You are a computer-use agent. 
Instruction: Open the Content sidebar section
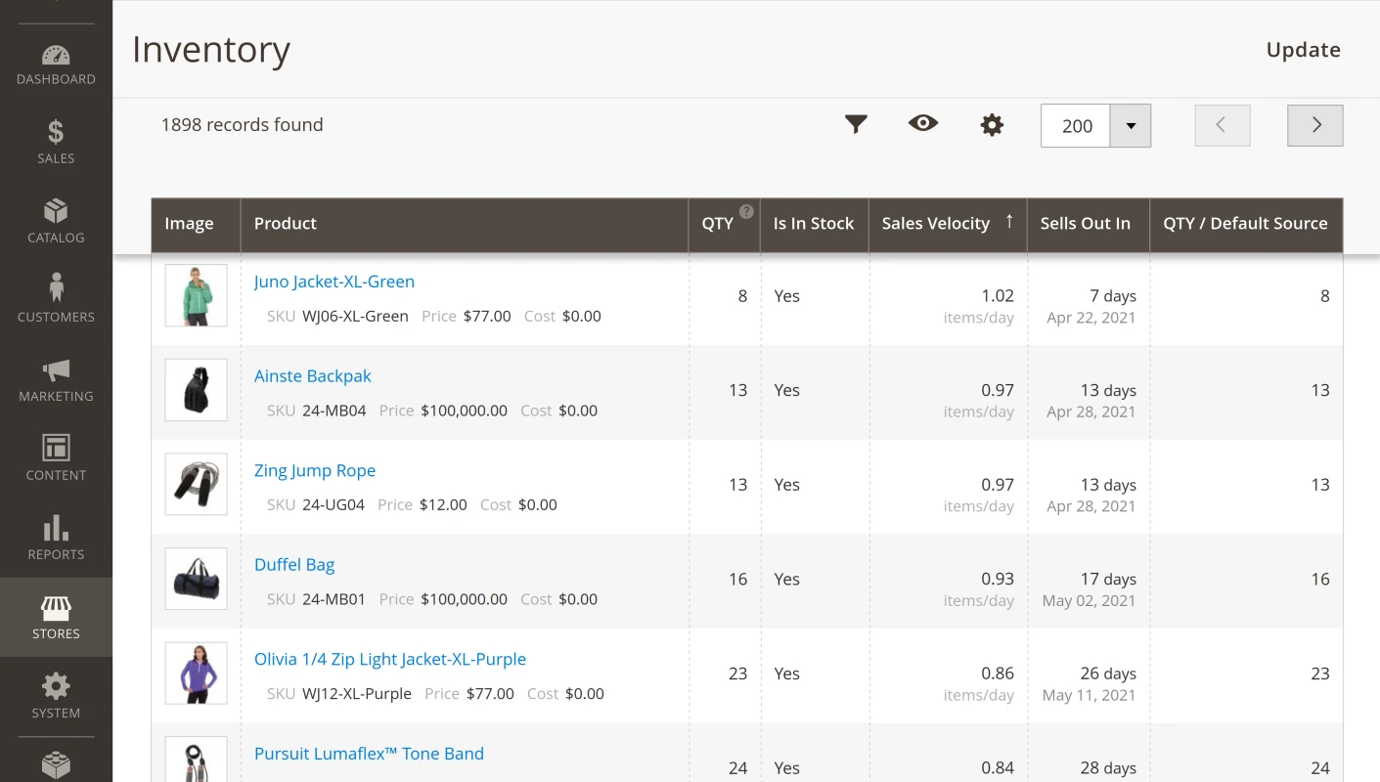[x=56, y=458]
